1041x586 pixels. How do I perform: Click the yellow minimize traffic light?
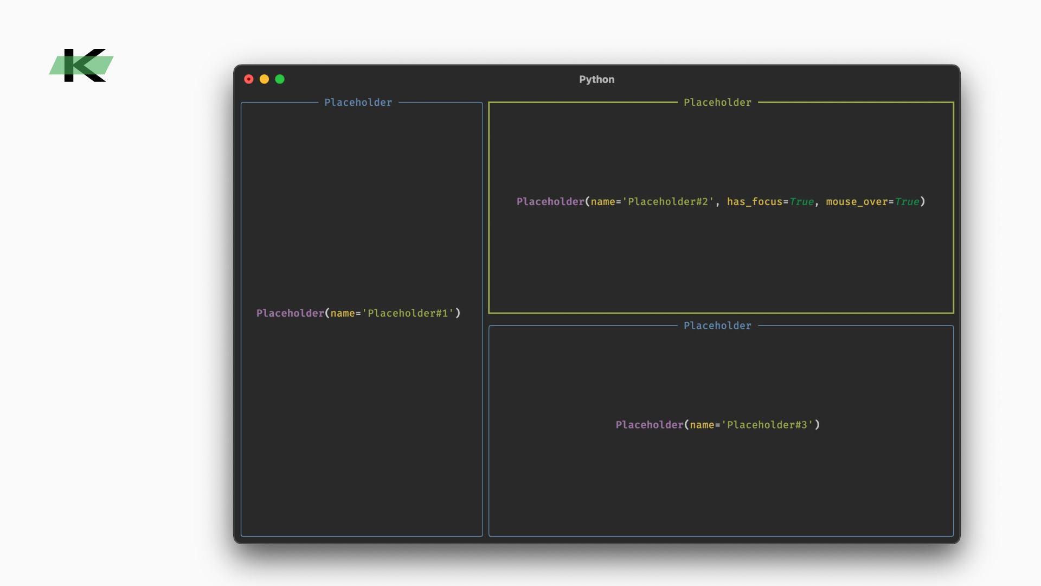pyautogui.click(x=265, y=79)
